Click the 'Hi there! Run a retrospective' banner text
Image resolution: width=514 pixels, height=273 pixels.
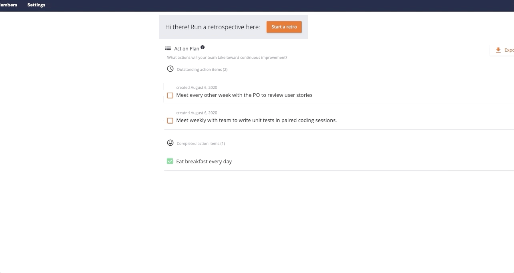tap(213, 27)
